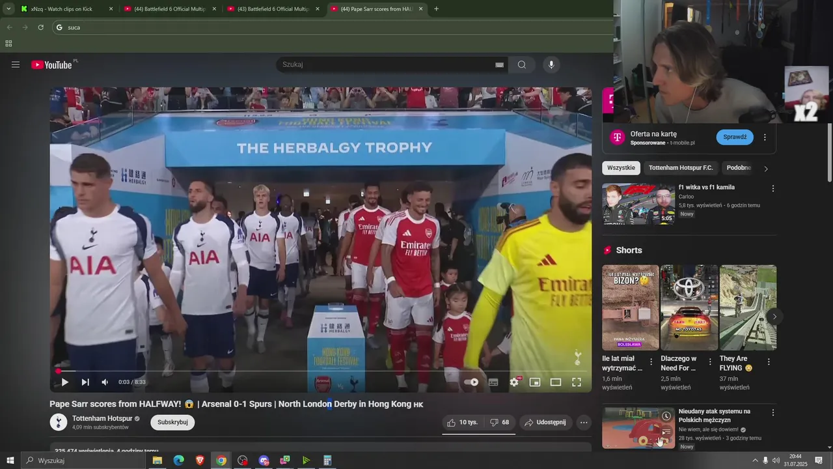
Task: Subscribe using the Subskrybuj button
Action: click(172, 422)
